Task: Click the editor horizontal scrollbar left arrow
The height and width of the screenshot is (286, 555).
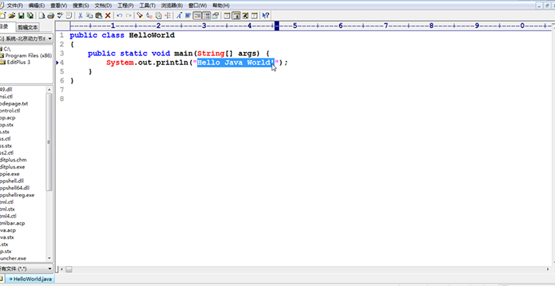Action: (62, 270)
